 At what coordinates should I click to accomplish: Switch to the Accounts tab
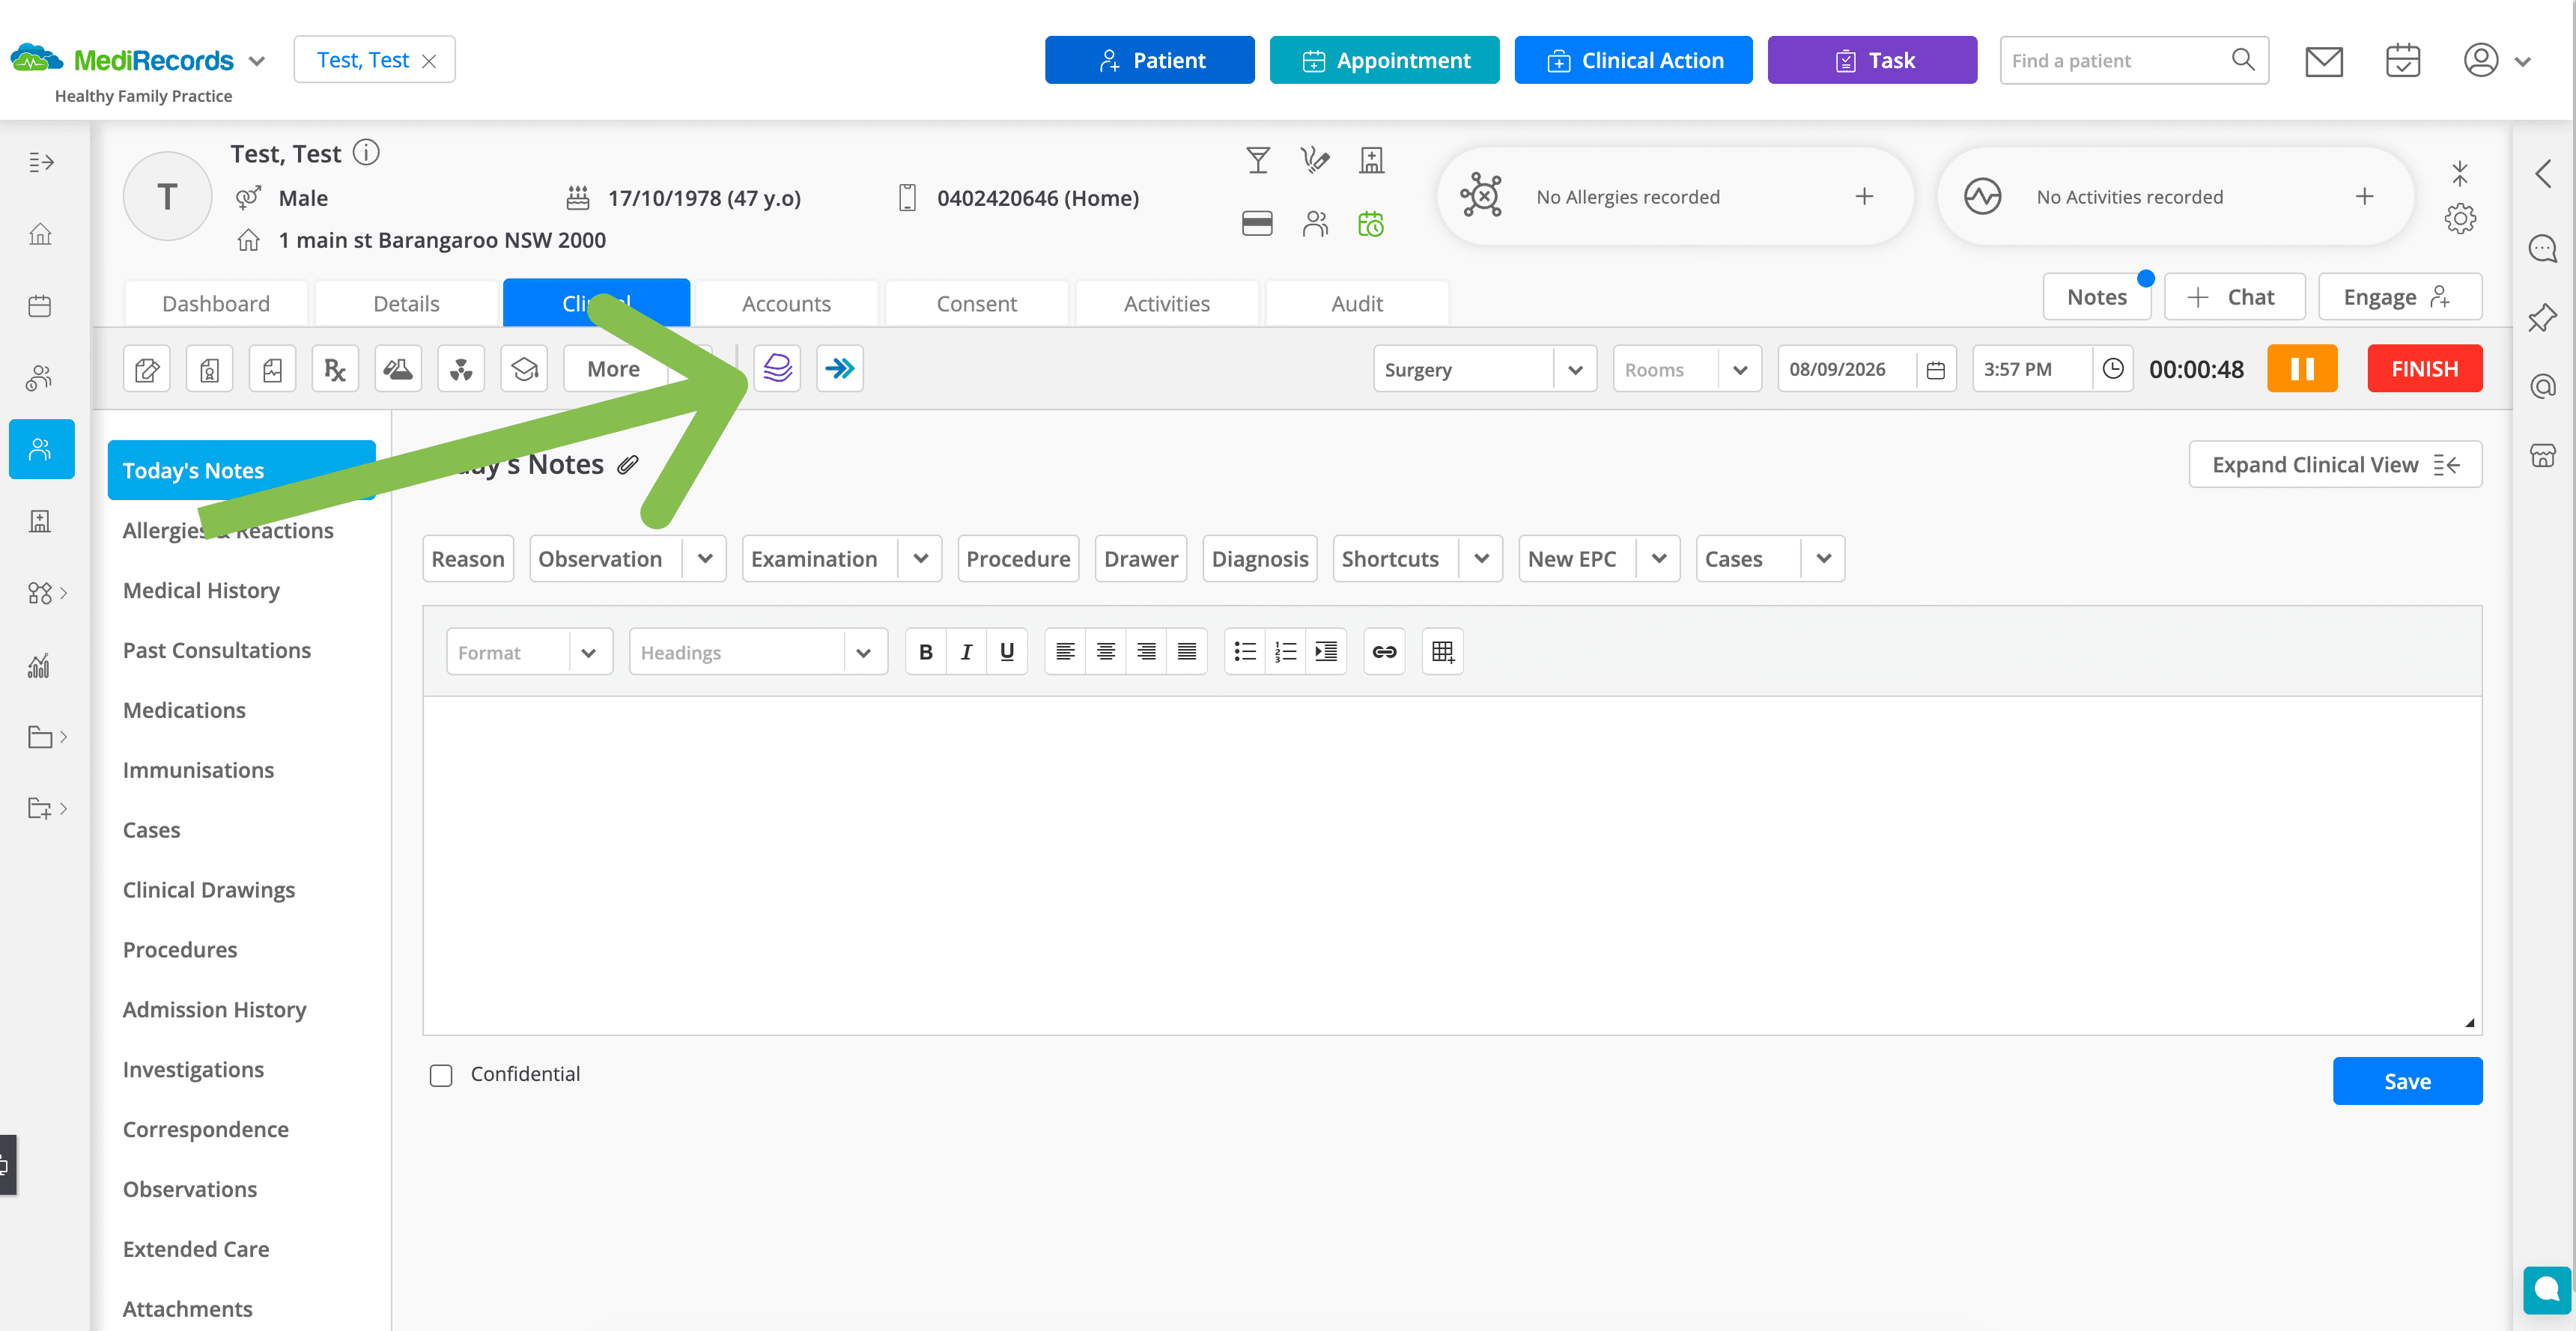click(786, 303)
